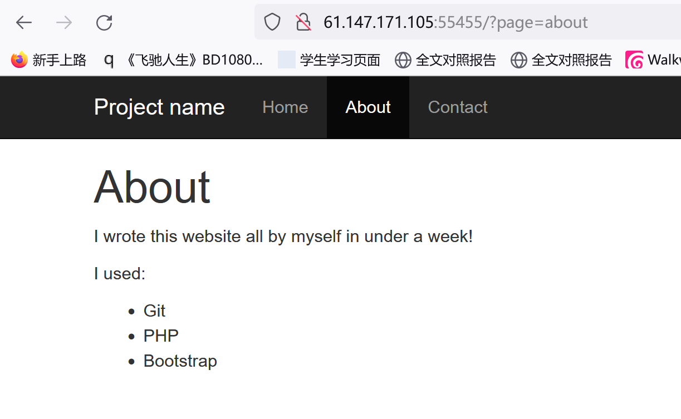The height and width of the screenshot is (419, 681).
Task: Click the Firefox icon beside 新手上路
Action: [19, 60]
